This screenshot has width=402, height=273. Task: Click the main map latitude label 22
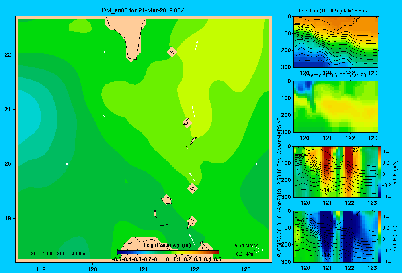pyautogui.click(x=8, y=55)
